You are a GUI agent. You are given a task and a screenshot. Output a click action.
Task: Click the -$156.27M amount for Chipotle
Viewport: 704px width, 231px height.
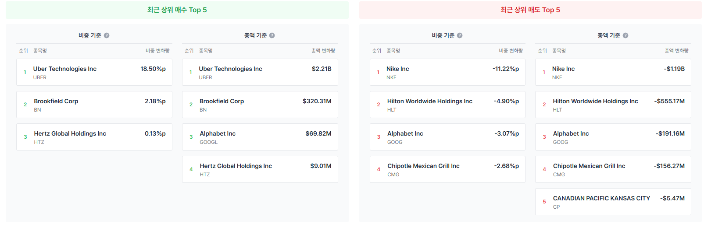pos(669,166)
